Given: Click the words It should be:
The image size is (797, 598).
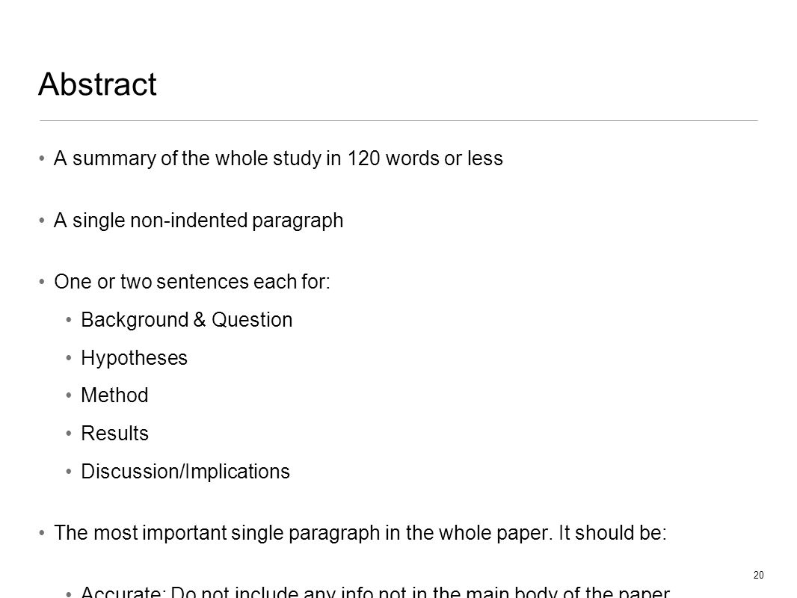Looking at the screenshot, I should [612, 533].
